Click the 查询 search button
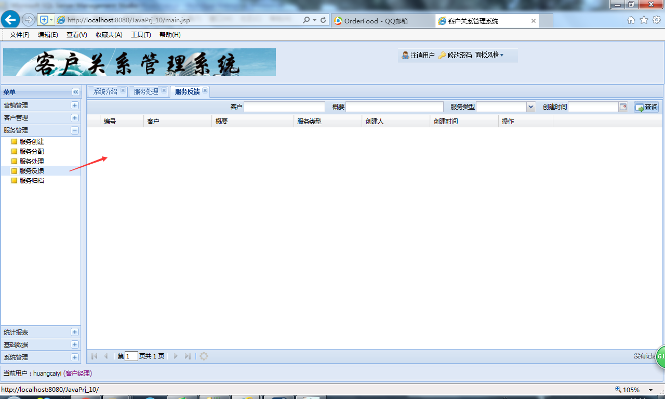The width and height of the screenshot is (665, 399). [x=646, y=107]
